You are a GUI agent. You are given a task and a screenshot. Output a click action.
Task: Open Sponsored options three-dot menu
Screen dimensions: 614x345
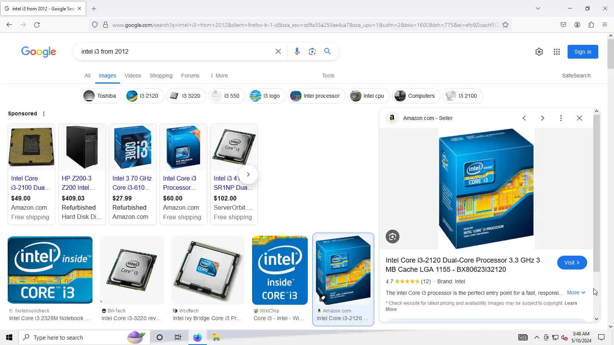[x=44, y=114]
